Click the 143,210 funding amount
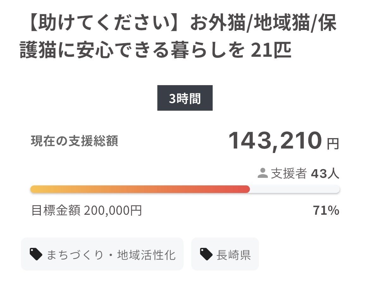Image resolution: width=370 pixels, height=286 pixels. [x=274, y=141]
